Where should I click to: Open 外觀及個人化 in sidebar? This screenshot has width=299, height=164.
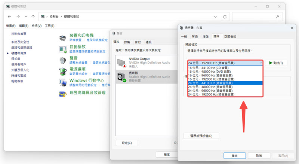pyautogui.click(x=20, y=70)
